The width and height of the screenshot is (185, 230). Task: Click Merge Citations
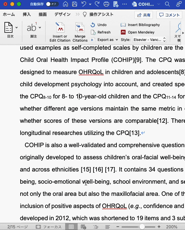click(80, 32)
